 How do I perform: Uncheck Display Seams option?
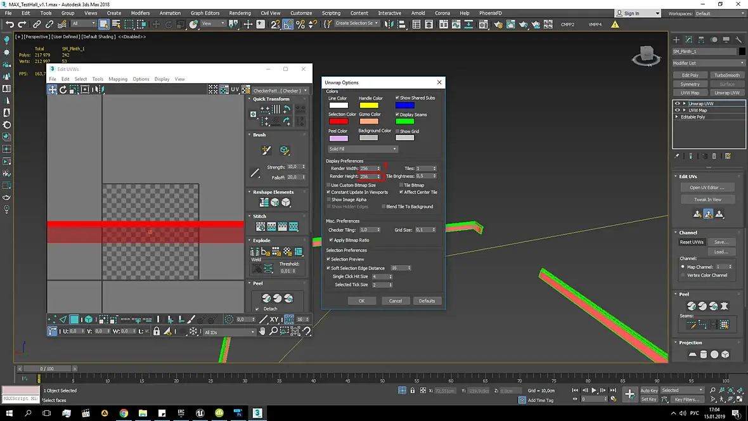point(397,115)
